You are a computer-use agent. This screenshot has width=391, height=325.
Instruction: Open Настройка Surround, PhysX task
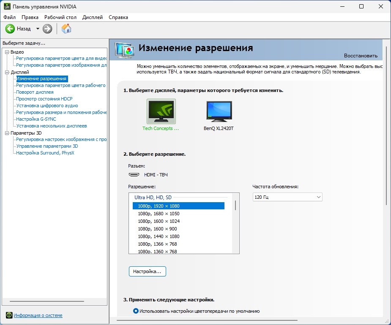click(45, 153)
